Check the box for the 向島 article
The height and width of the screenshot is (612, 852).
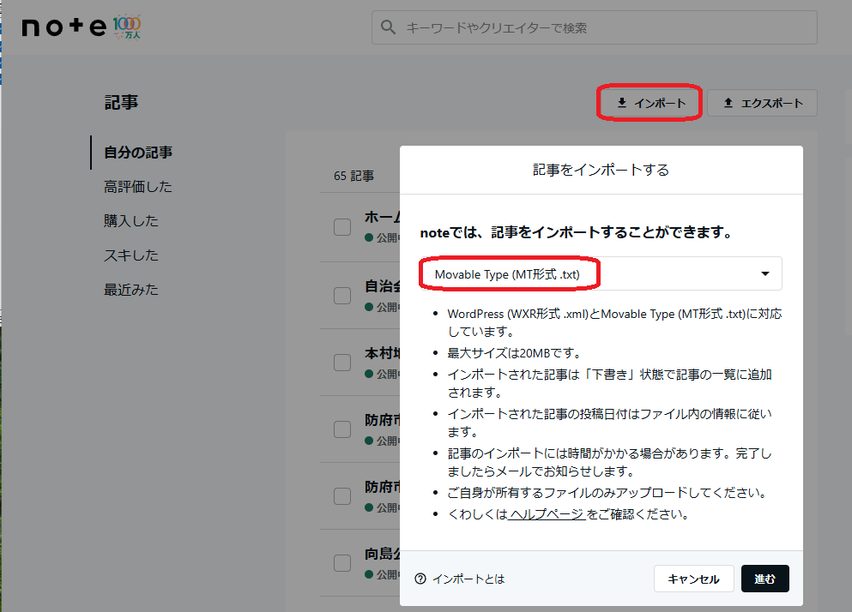342,562
